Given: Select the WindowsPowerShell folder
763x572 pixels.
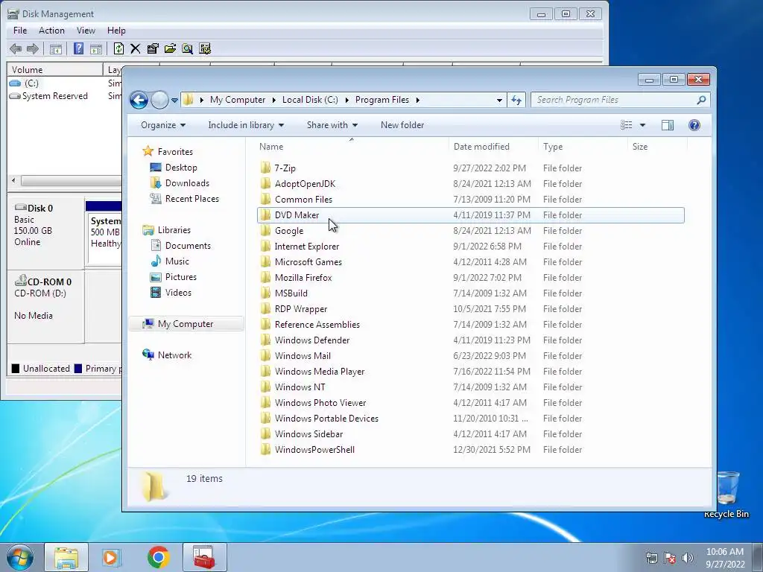Looking at the screenshot, I should [471, 450].
